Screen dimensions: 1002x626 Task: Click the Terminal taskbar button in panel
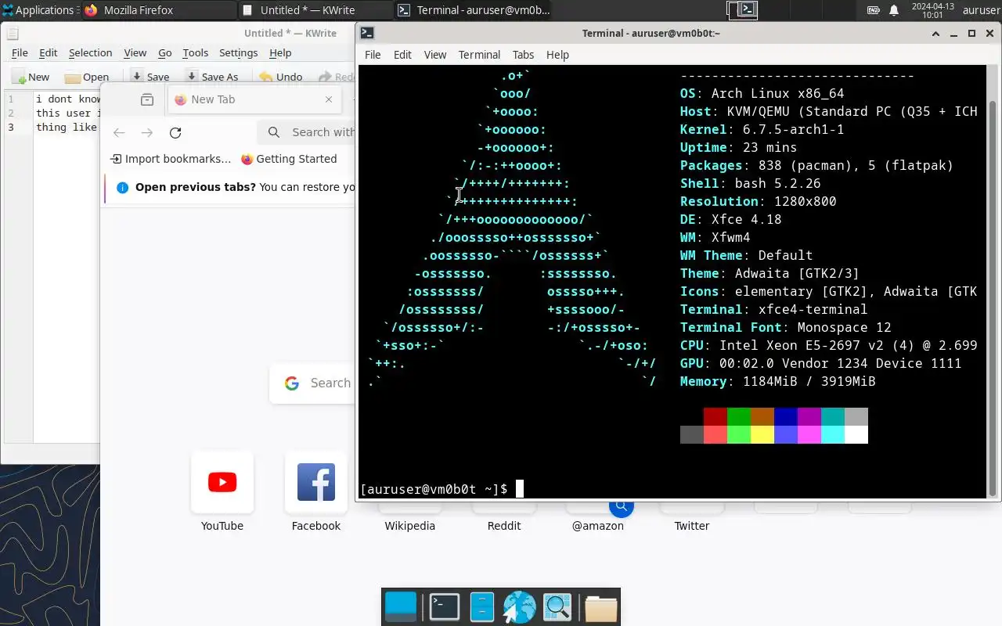coord(473,10)
